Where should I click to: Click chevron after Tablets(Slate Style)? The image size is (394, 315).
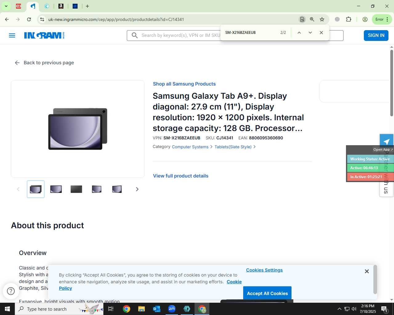click(x=254, y=147)
